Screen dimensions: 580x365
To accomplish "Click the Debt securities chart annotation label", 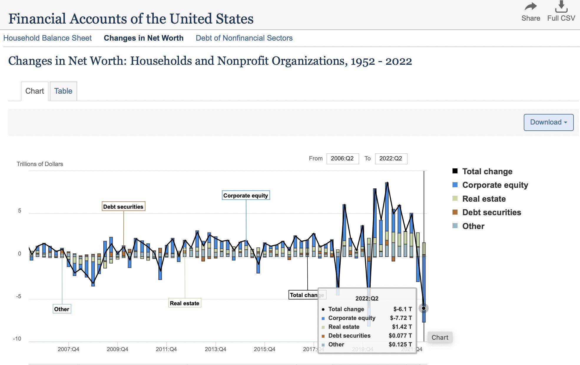I will point(123,207).
